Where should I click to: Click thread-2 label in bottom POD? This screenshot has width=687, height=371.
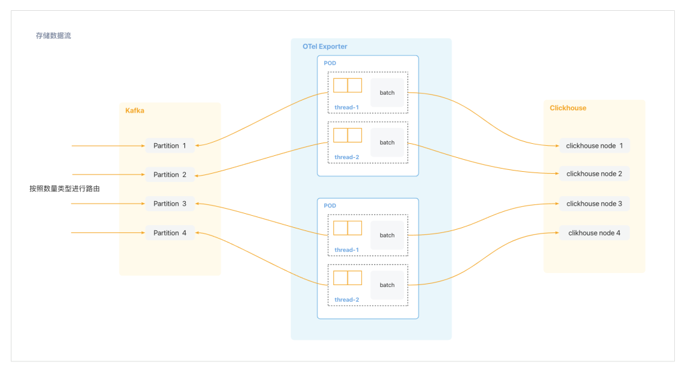[x=347, y=300]
